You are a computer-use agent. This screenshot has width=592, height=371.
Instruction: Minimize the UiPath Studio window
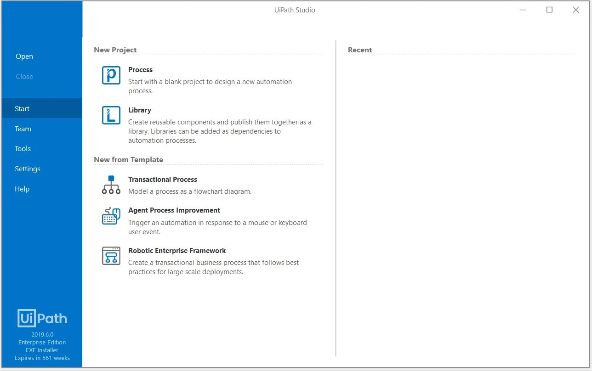(523, 10)
